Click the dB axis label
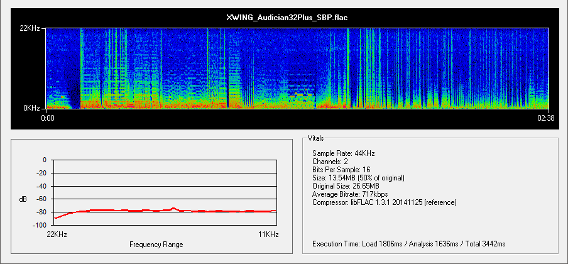The width and height of the screenshot is (568, 264). [x=23, y=199]
